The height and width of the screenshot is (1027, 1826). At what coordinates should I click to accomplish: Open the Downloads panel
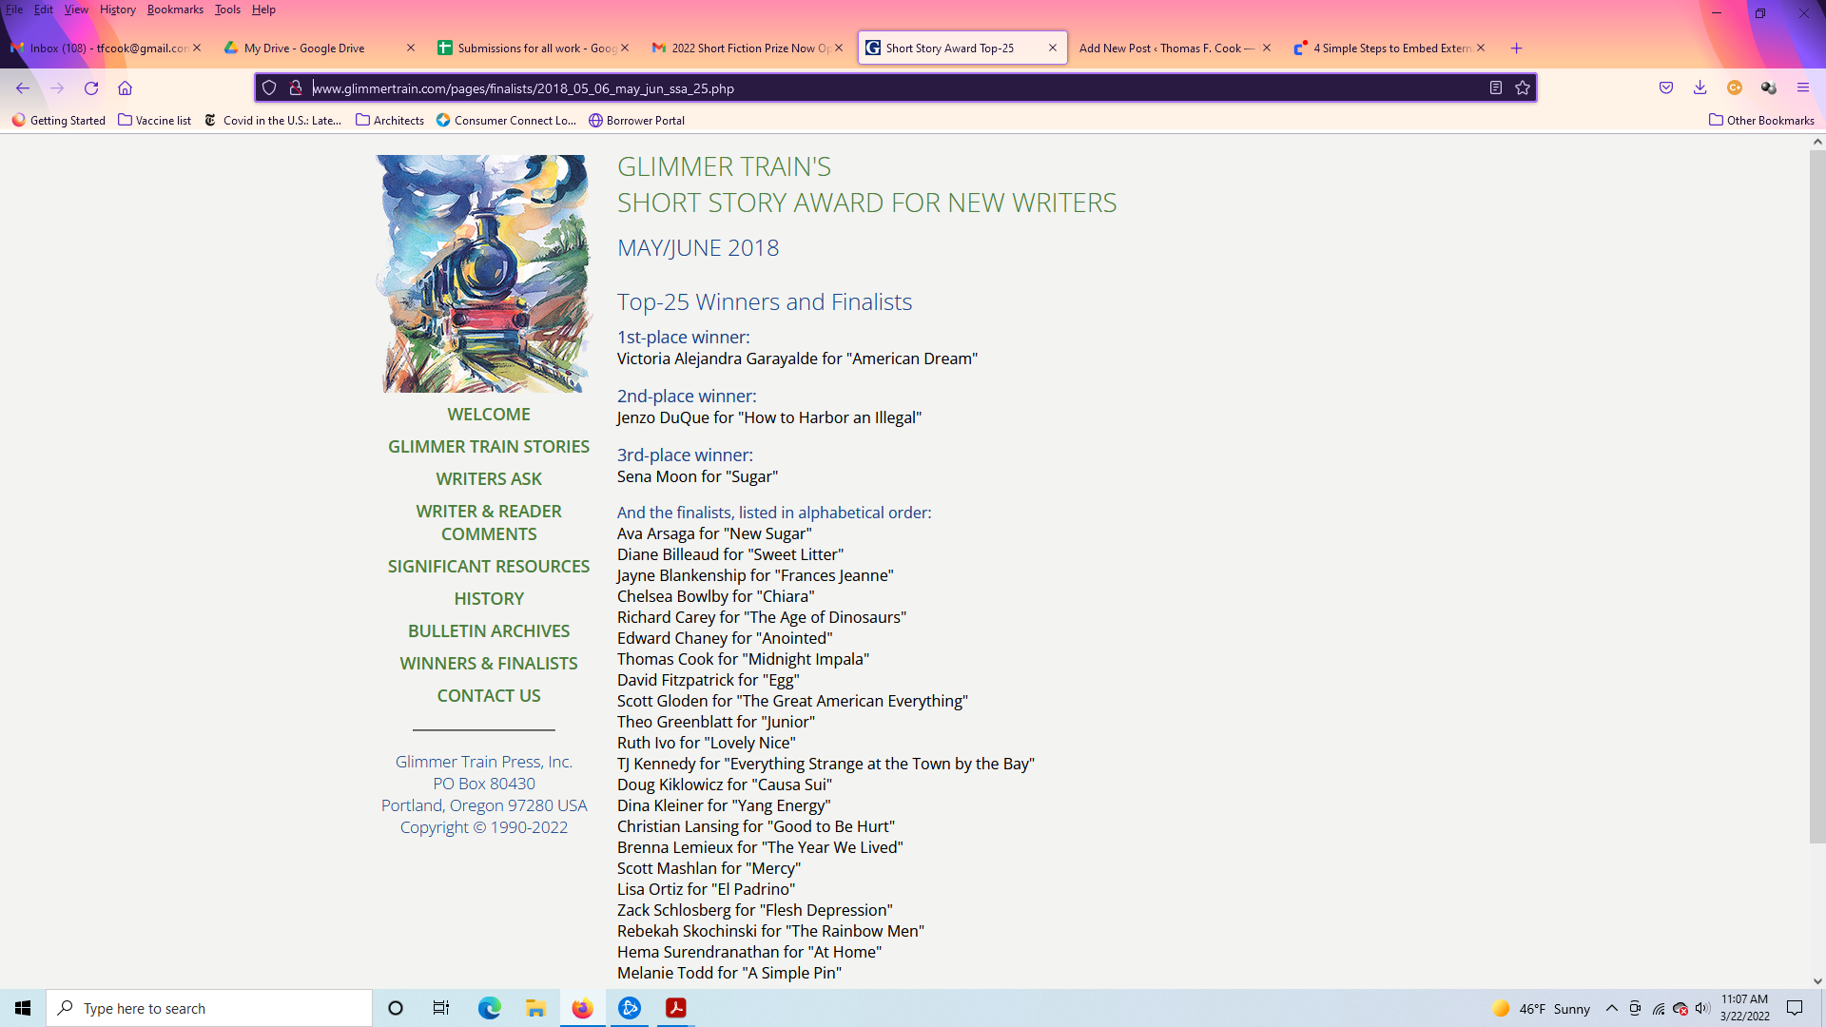[x=1700, y=87]
